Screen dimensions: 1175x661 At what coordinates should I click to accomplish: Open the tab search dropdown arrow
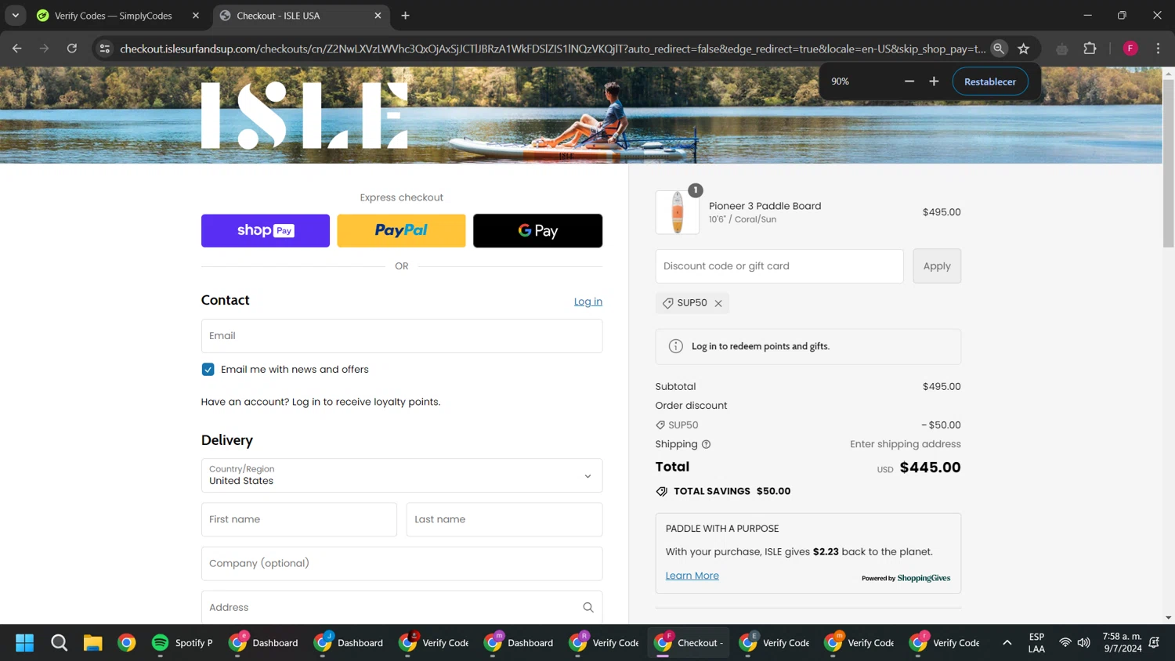click(16, 16)
